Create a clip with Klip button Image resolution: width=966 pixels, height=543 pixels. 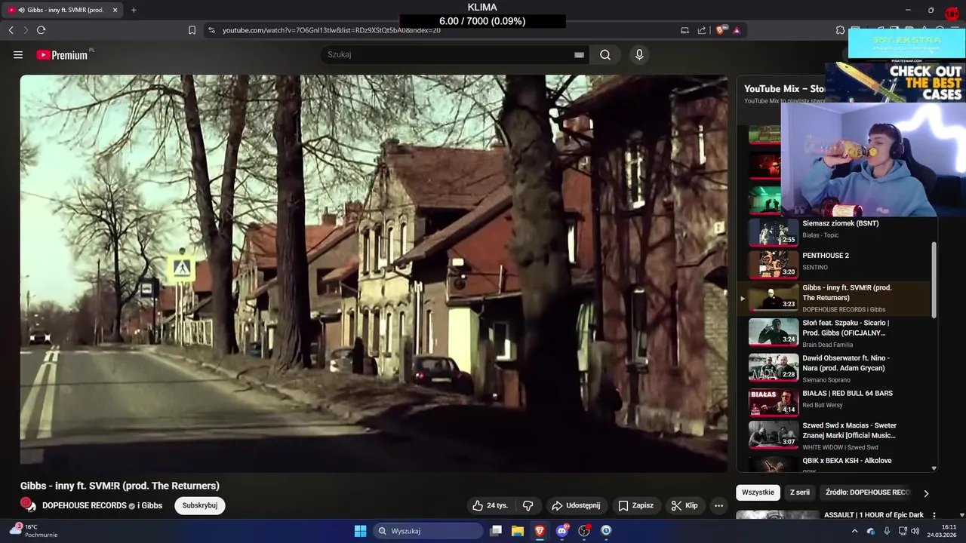pos(685,505)
